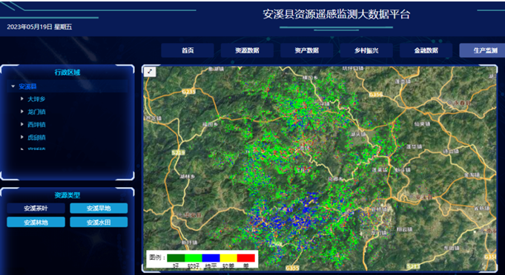Open the 首页 tab

click(188, 50)
